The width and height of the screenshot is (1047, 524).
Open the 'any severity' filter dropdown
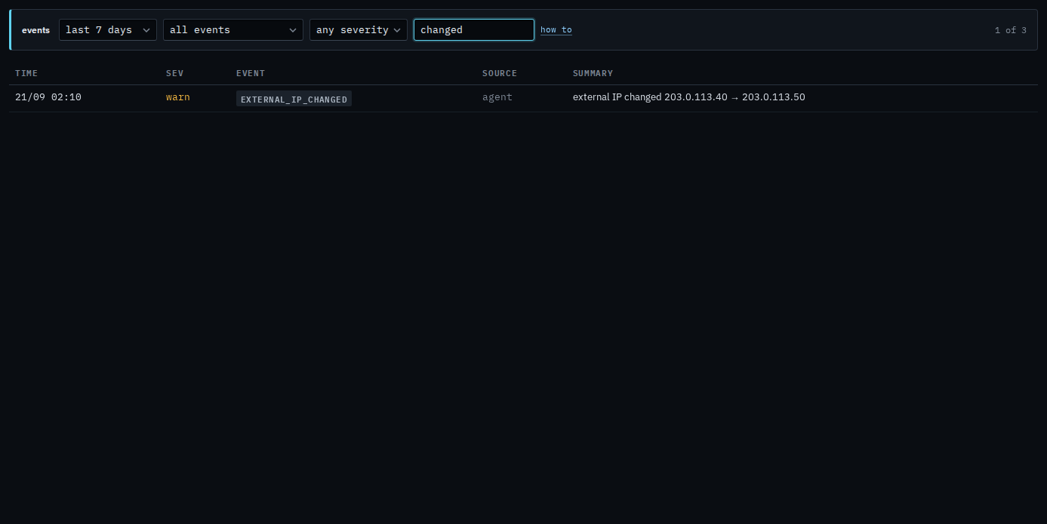coord(359,30)
